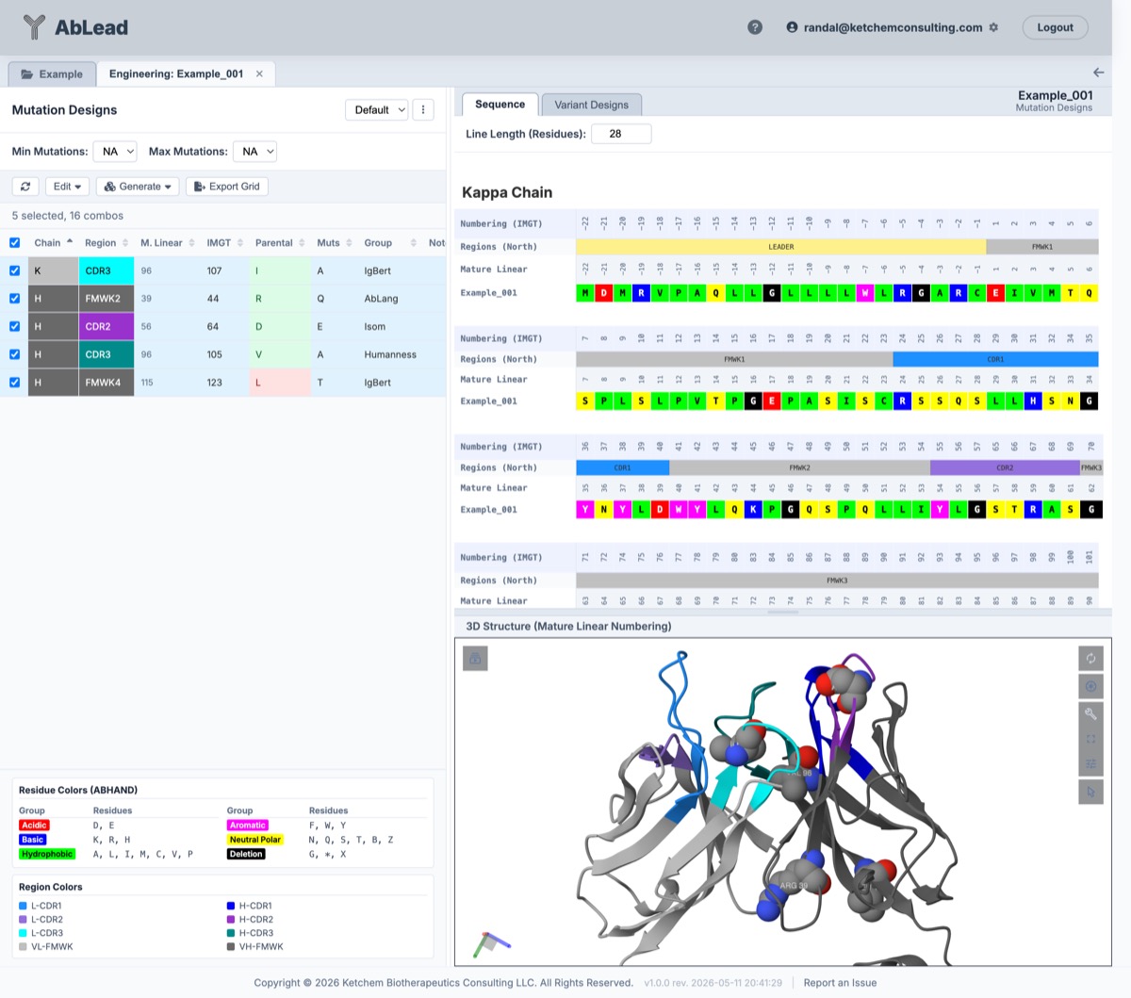
Task: Click the purple CDR2 region cell
Action: coord(107,326)
